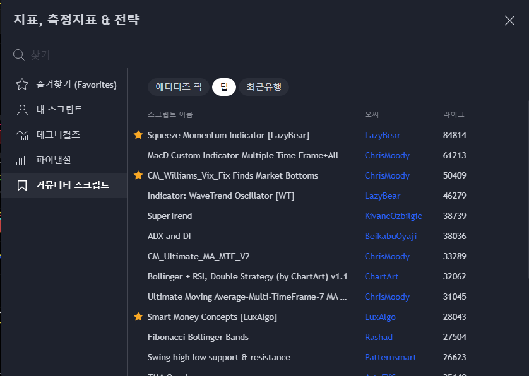Open ChartArt author link

click(381, 276)
